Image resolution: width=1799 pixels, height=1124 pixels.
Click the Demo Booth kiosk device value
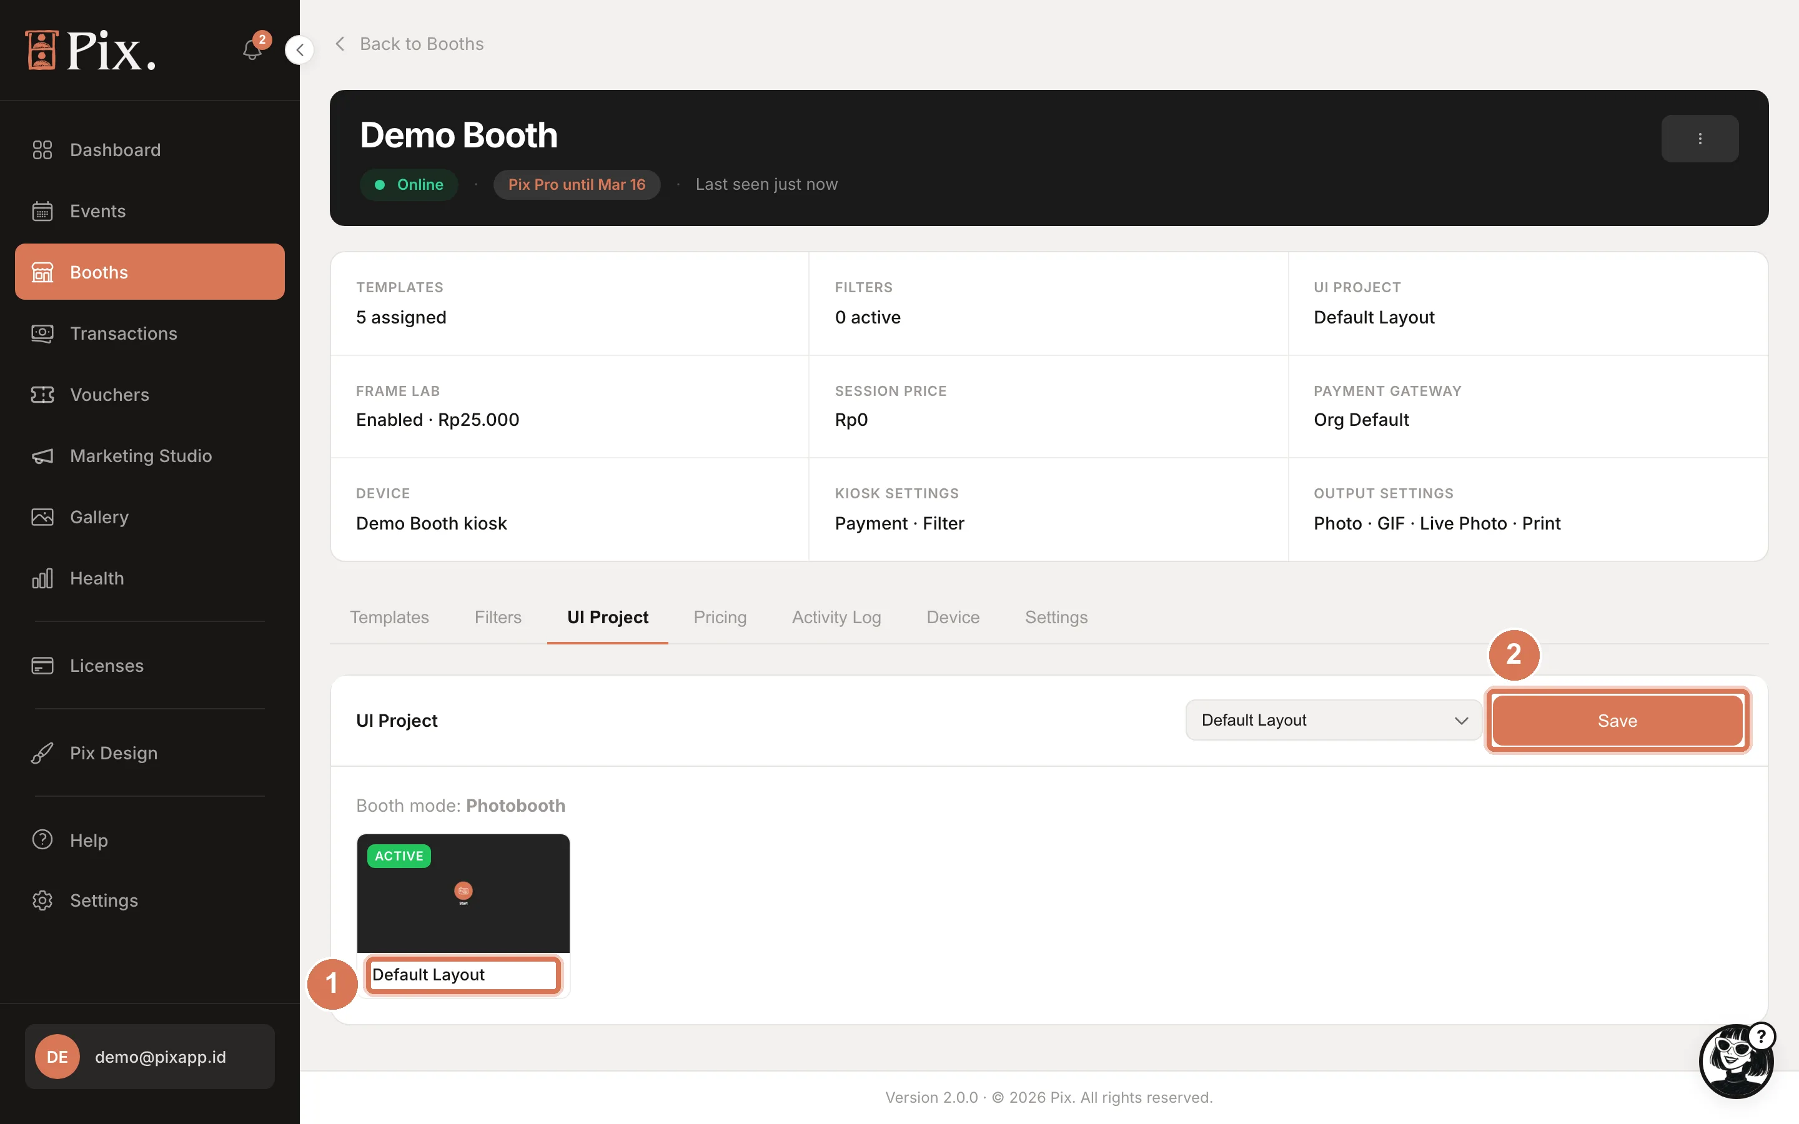pyautogui.click(x=431, y=523)
